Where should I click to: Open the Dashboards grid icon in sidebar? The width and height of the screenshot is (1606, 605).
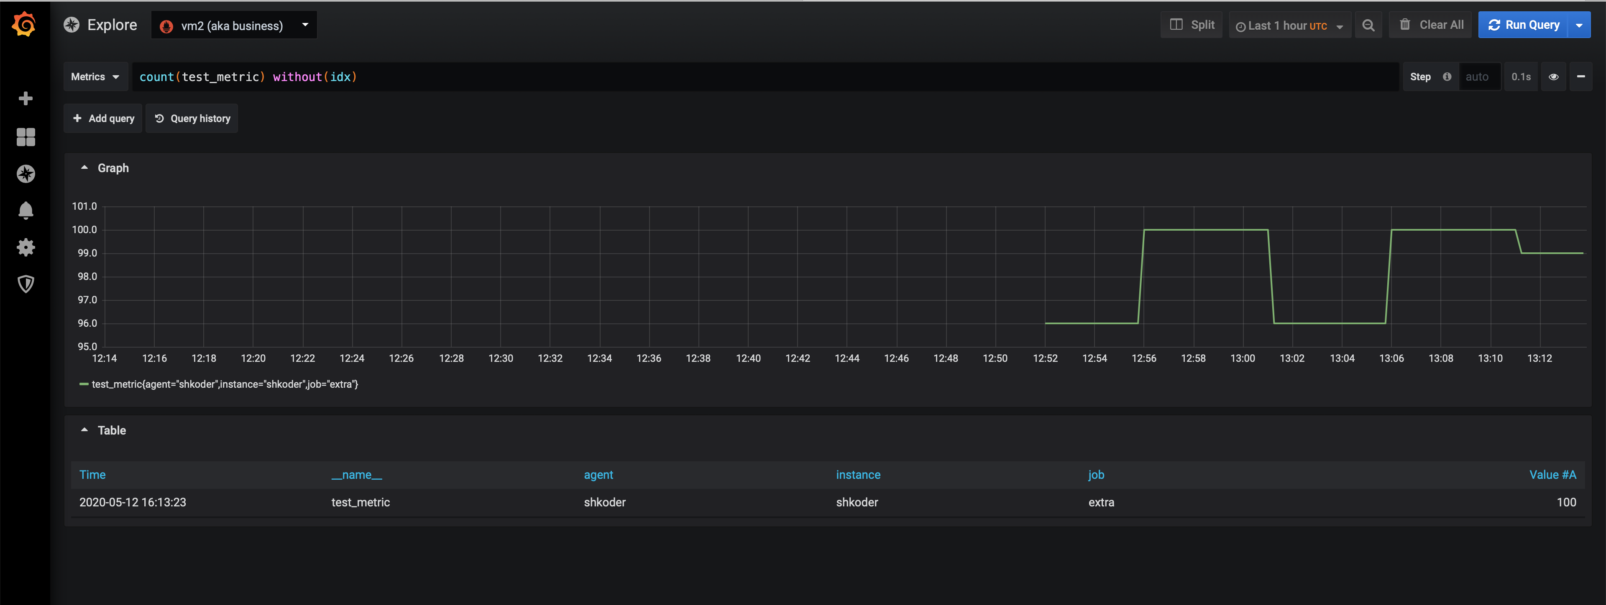pyautogui.click(x=26, y=137)
